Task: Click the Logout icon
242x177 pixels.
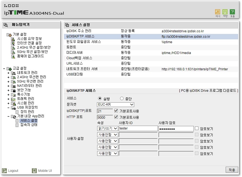Action: pyautogui.click(x=4, y=170)
